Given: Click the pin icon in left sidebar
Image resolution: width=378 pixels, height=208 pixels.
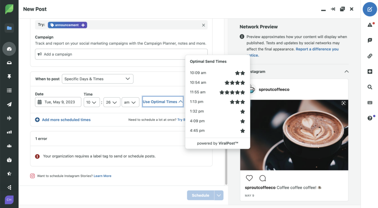Looking at the screenshot, I should [x=9, y=77].
